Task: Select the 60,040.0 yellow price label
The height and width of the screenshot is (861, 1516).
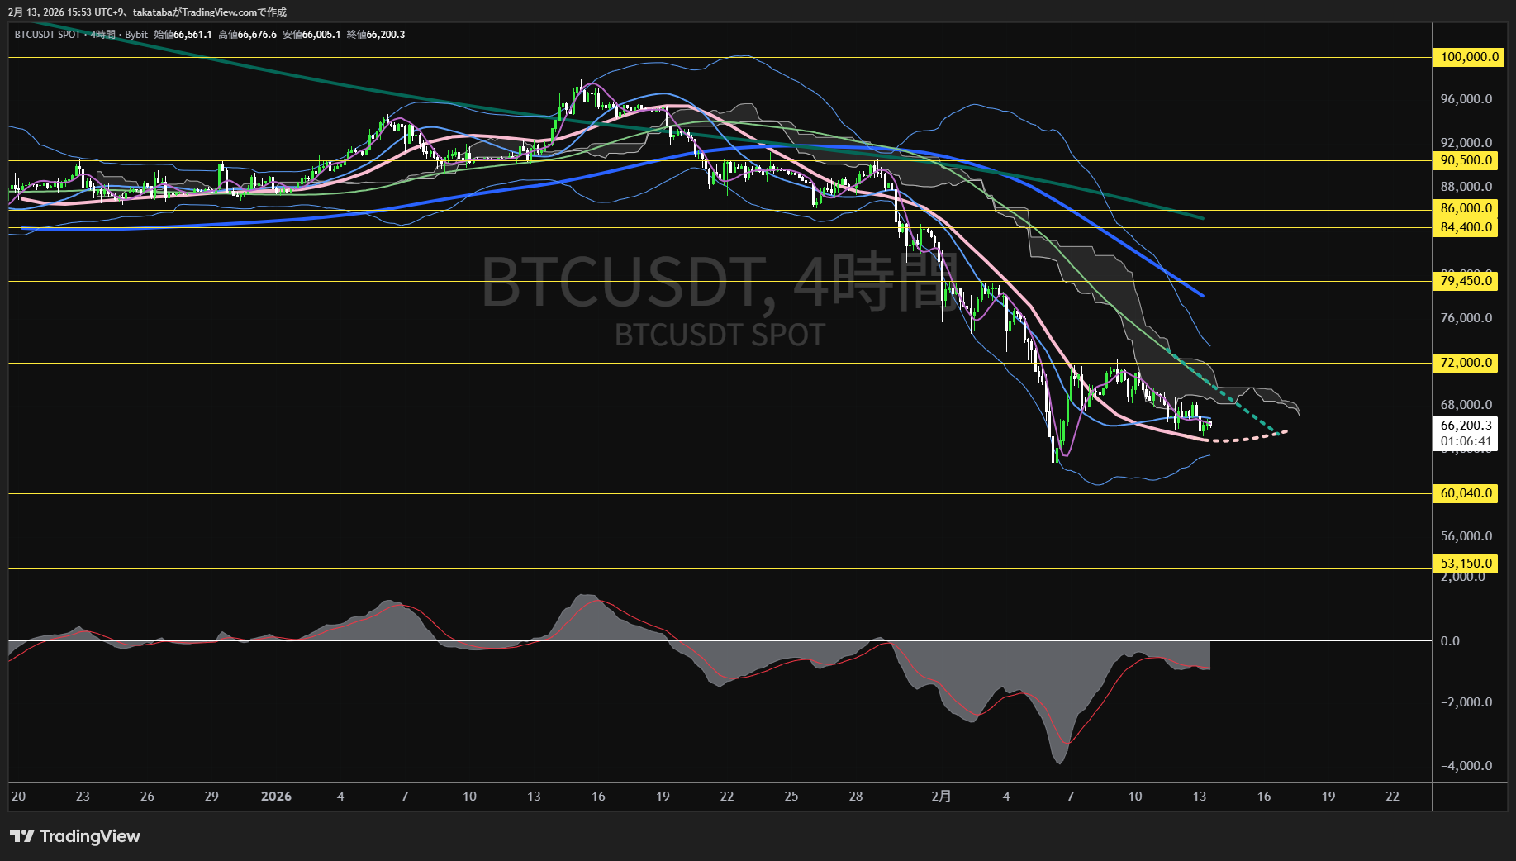Action: pyautogui.click(x=1465, y=493)
